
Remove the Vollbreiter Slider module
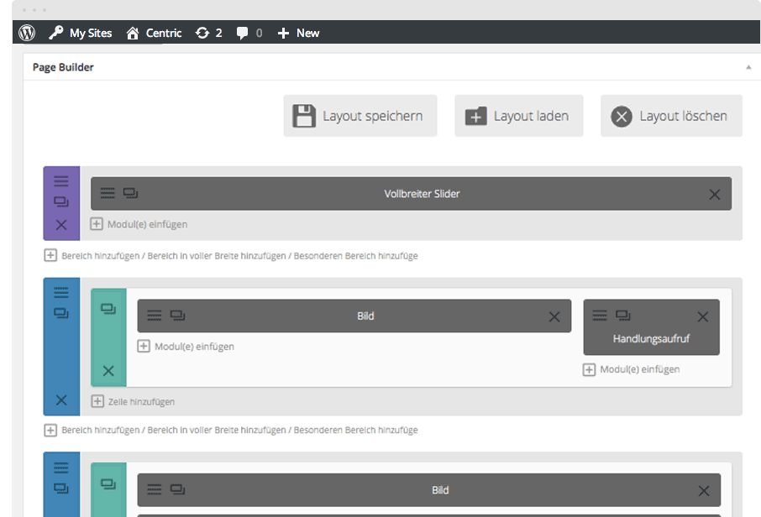714,194
